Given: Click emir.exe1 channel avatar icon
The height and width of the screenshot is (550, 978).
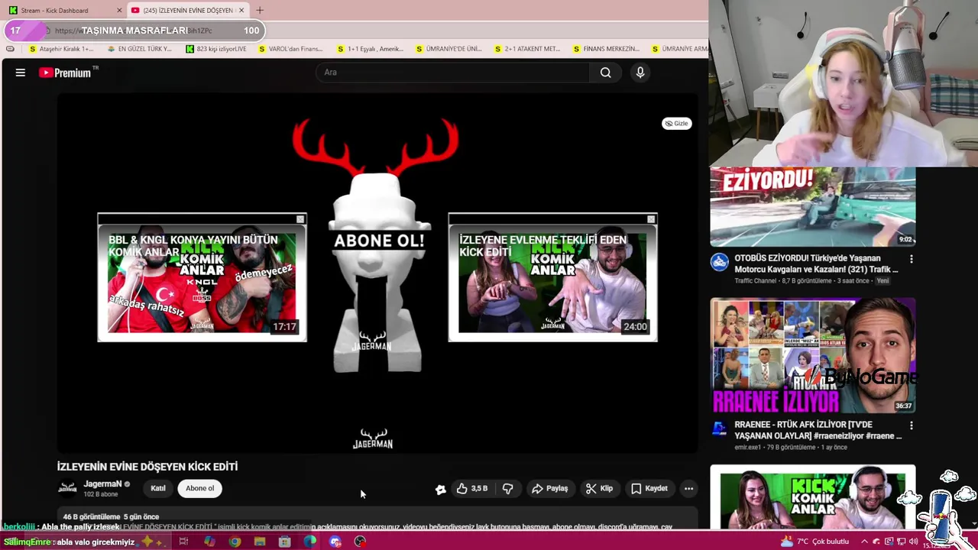Looking at the screenshot, I should pos(719,429).
